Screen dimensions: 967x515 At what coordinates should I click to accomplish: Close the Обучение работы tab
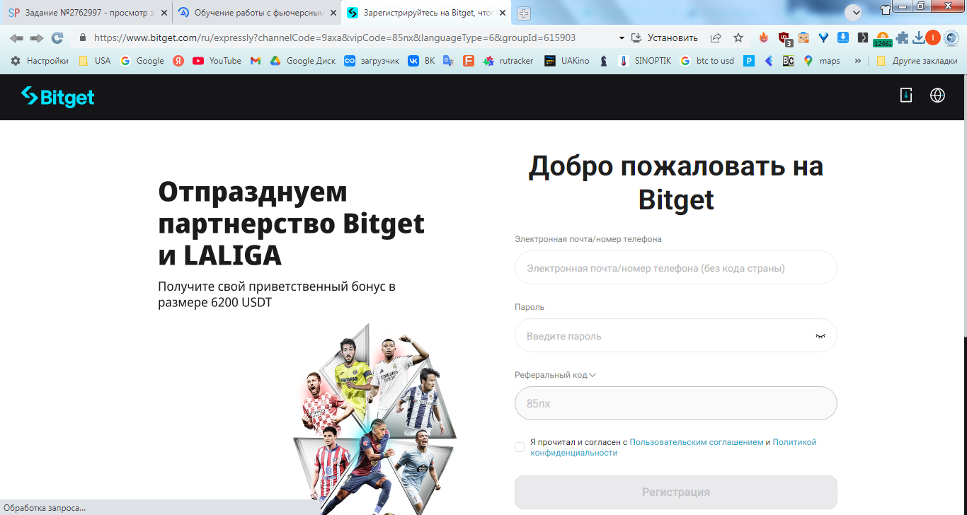tap(333, 13)
